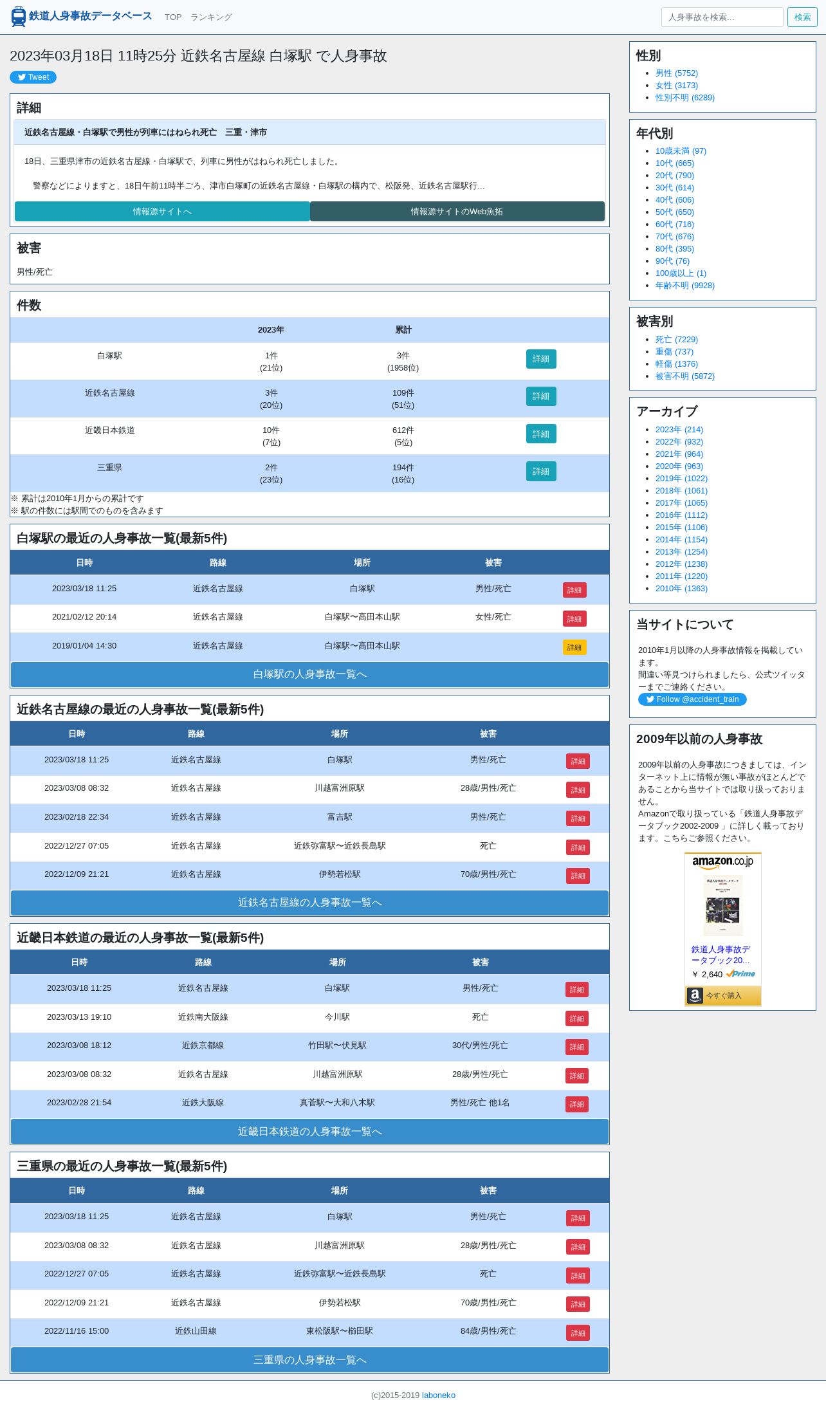Screen dimensions: 826x1418
Task: Select 年齢不明 (9928) link
Action: point(685,286)
